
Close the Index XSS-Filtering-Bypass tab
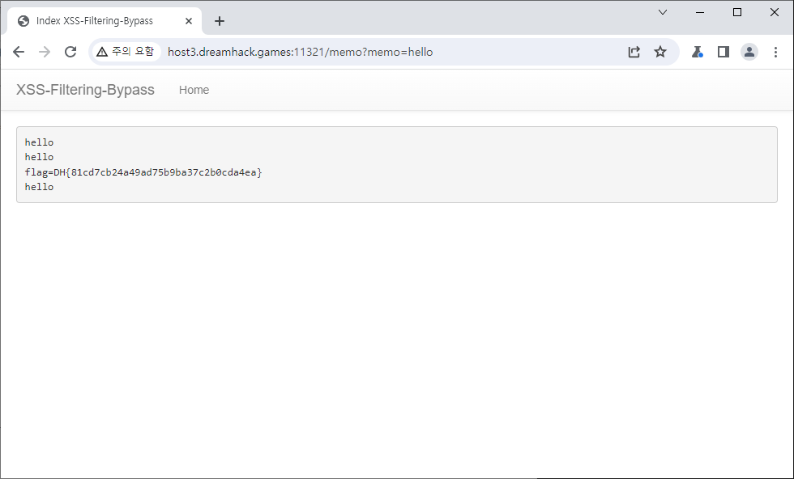click(188, 21)
